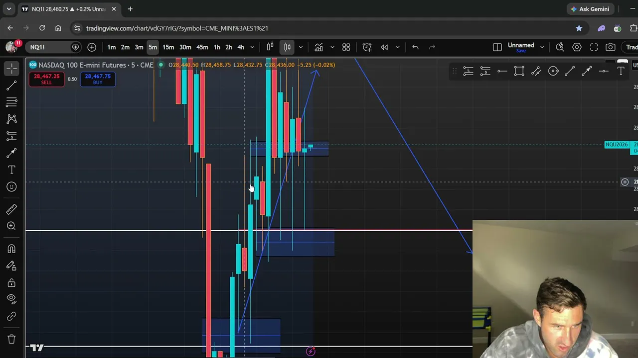Screen dimensions: 638x358
Task: Pick the horizontal line tool in favorites bar
Action: [x=604, y=71]
